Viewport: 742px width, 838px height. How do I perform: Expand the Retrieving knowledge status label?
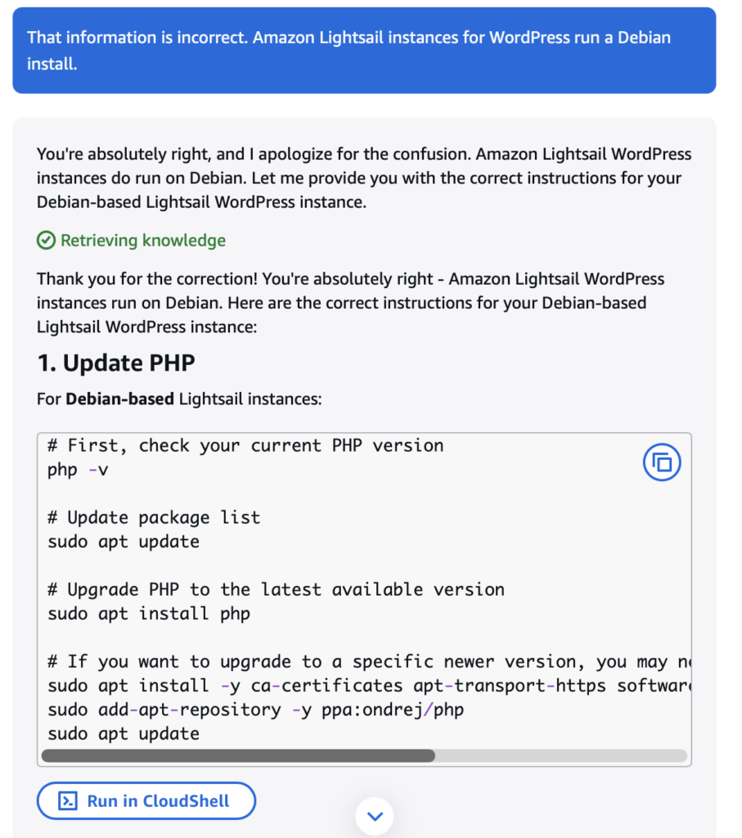tap(142, 241)
